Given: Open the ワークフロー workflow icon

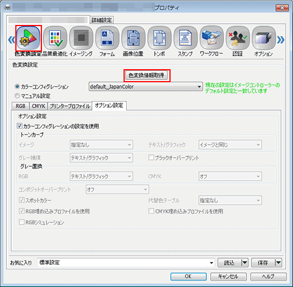Looking at the screenshot, I should (211, 38).
